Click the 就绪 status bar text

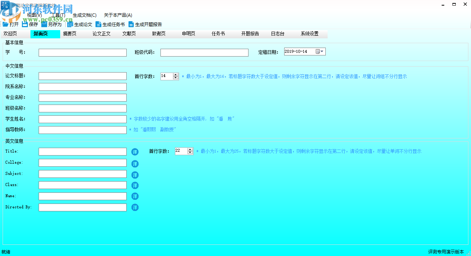(6, 252)
